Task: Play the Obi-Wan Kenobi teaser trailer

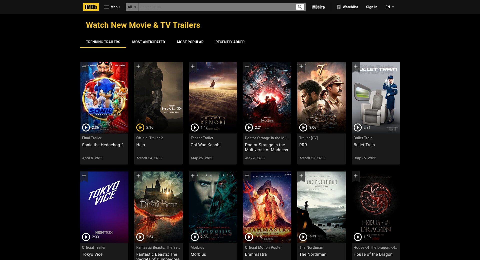Action: (194, 127)
